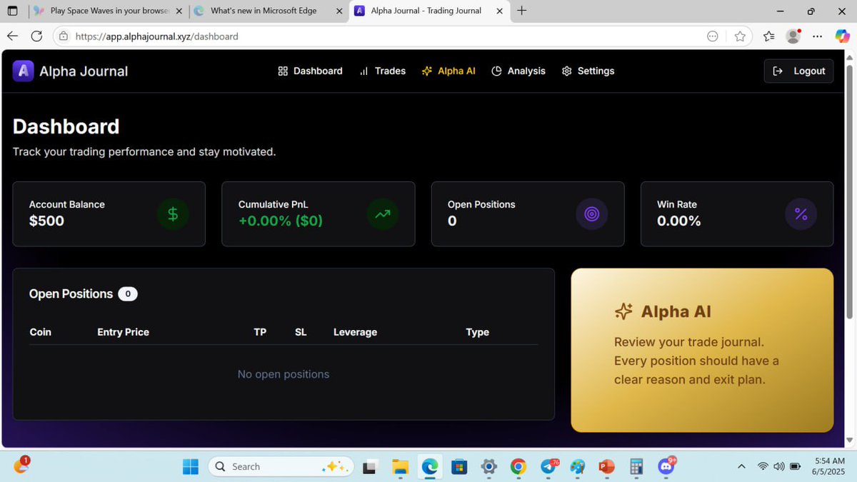Click the Leverage column header
The width and height of the screenshot is (857, 482).
(355, 332)
